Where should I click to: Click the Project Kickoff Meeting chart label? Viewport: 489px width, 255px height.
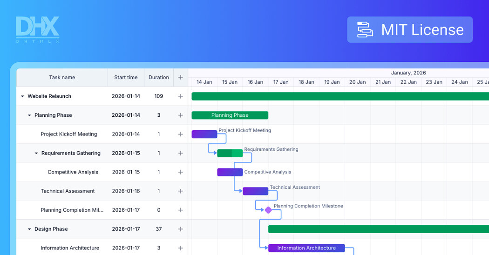(x=245, y=130)
